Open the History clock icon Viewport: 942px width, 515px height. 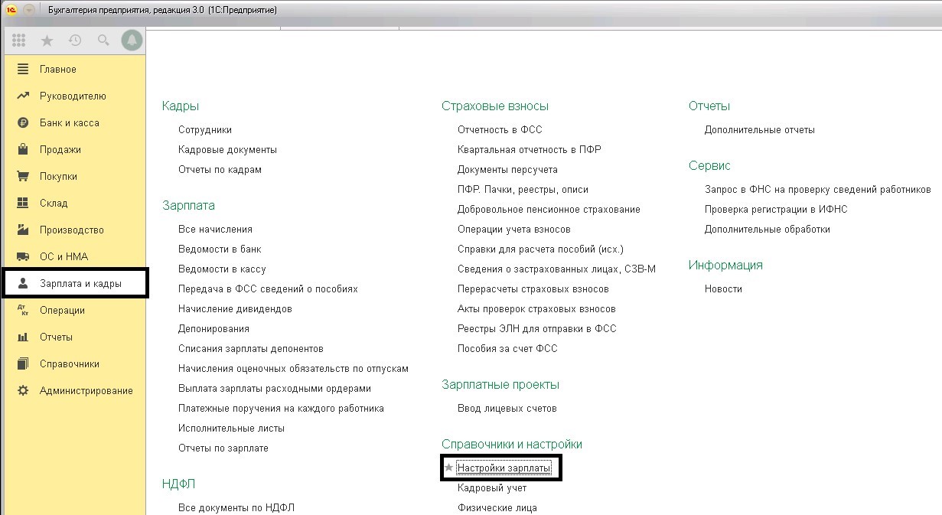tap(75, 41)
